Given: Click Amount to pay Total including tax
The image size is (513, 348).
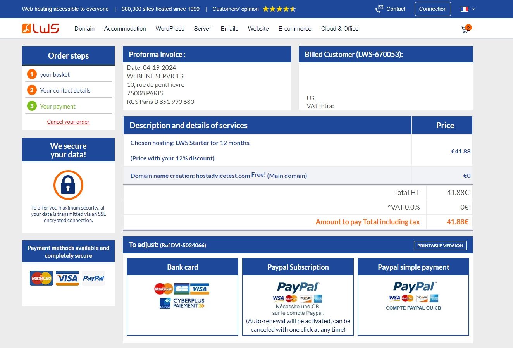Looking at the screenshot, I should (x=368, y=222).
